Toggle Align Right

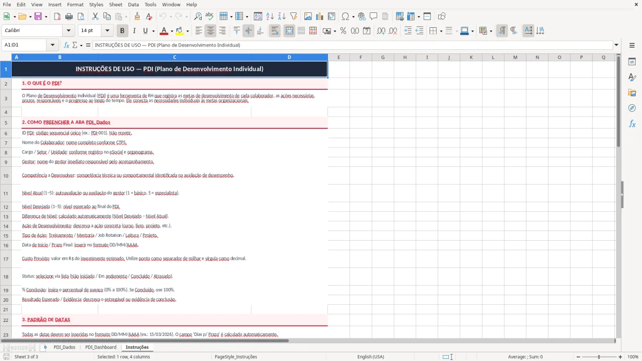pos(222,31)
